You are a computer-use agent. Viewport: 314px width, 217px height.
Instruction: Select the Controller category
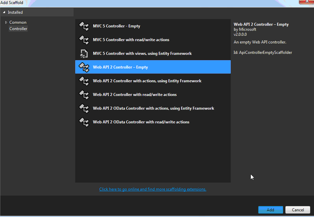click(18, 29)
